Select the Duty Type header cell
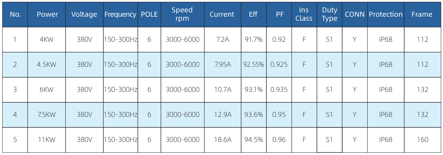Screen dimensions: 443x155 click(x=329, y=15)
